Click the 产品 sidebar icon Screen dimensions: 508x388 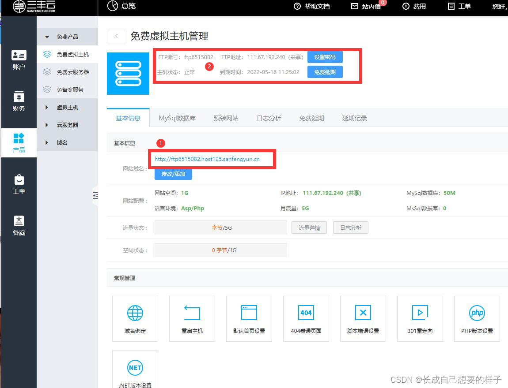click(x=19, y=138)
